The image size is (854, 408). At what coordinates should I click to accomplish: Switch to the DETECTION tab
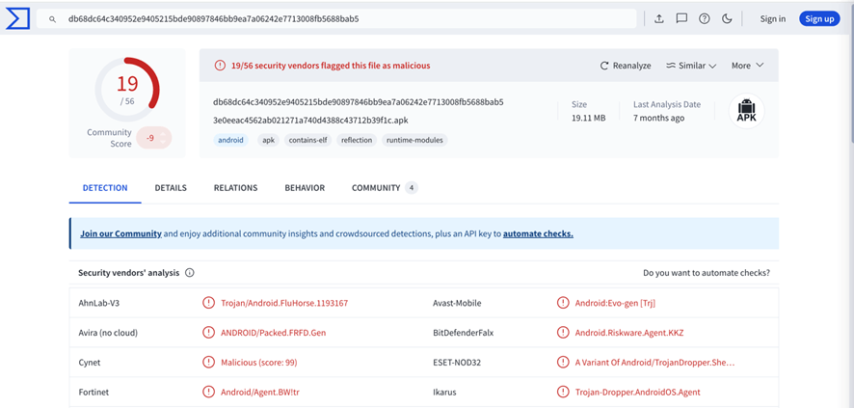point(105,188)
